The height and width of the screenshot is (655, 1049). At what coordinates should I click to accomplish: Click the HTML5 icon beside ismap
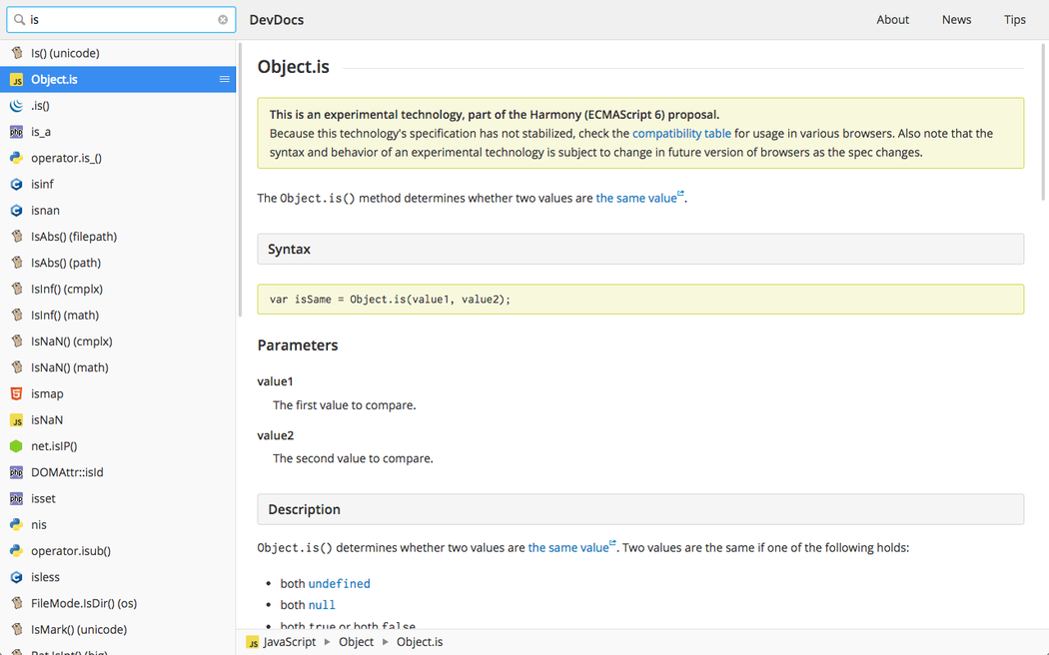click(x=16, y=393)
